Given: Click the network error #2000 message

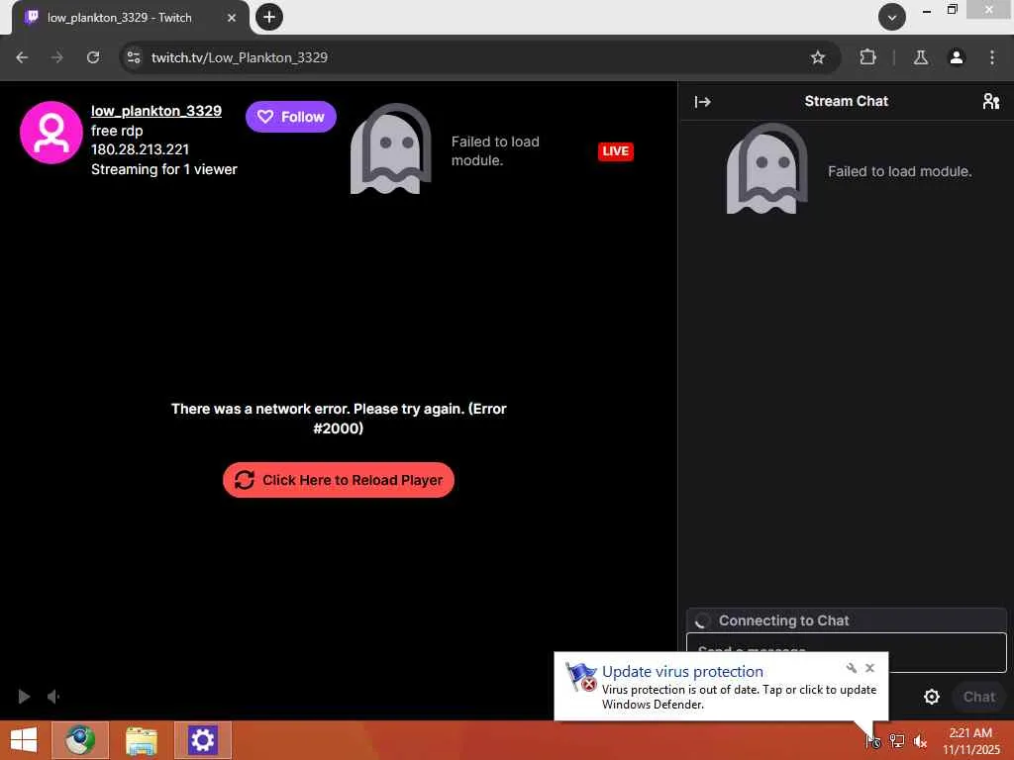Looking at the screenshot, I should pos(339,419).
